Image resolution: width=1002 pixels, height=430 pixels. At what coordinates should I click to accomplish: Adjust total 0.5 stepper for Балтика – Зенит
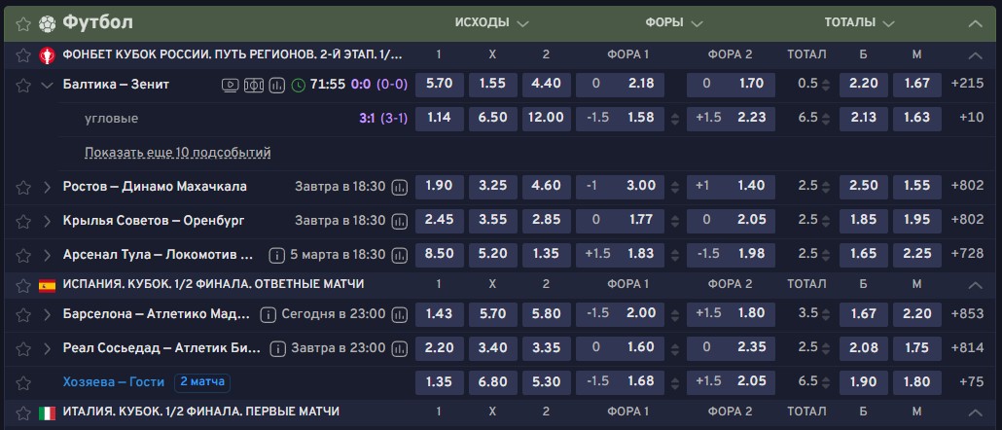827,85
